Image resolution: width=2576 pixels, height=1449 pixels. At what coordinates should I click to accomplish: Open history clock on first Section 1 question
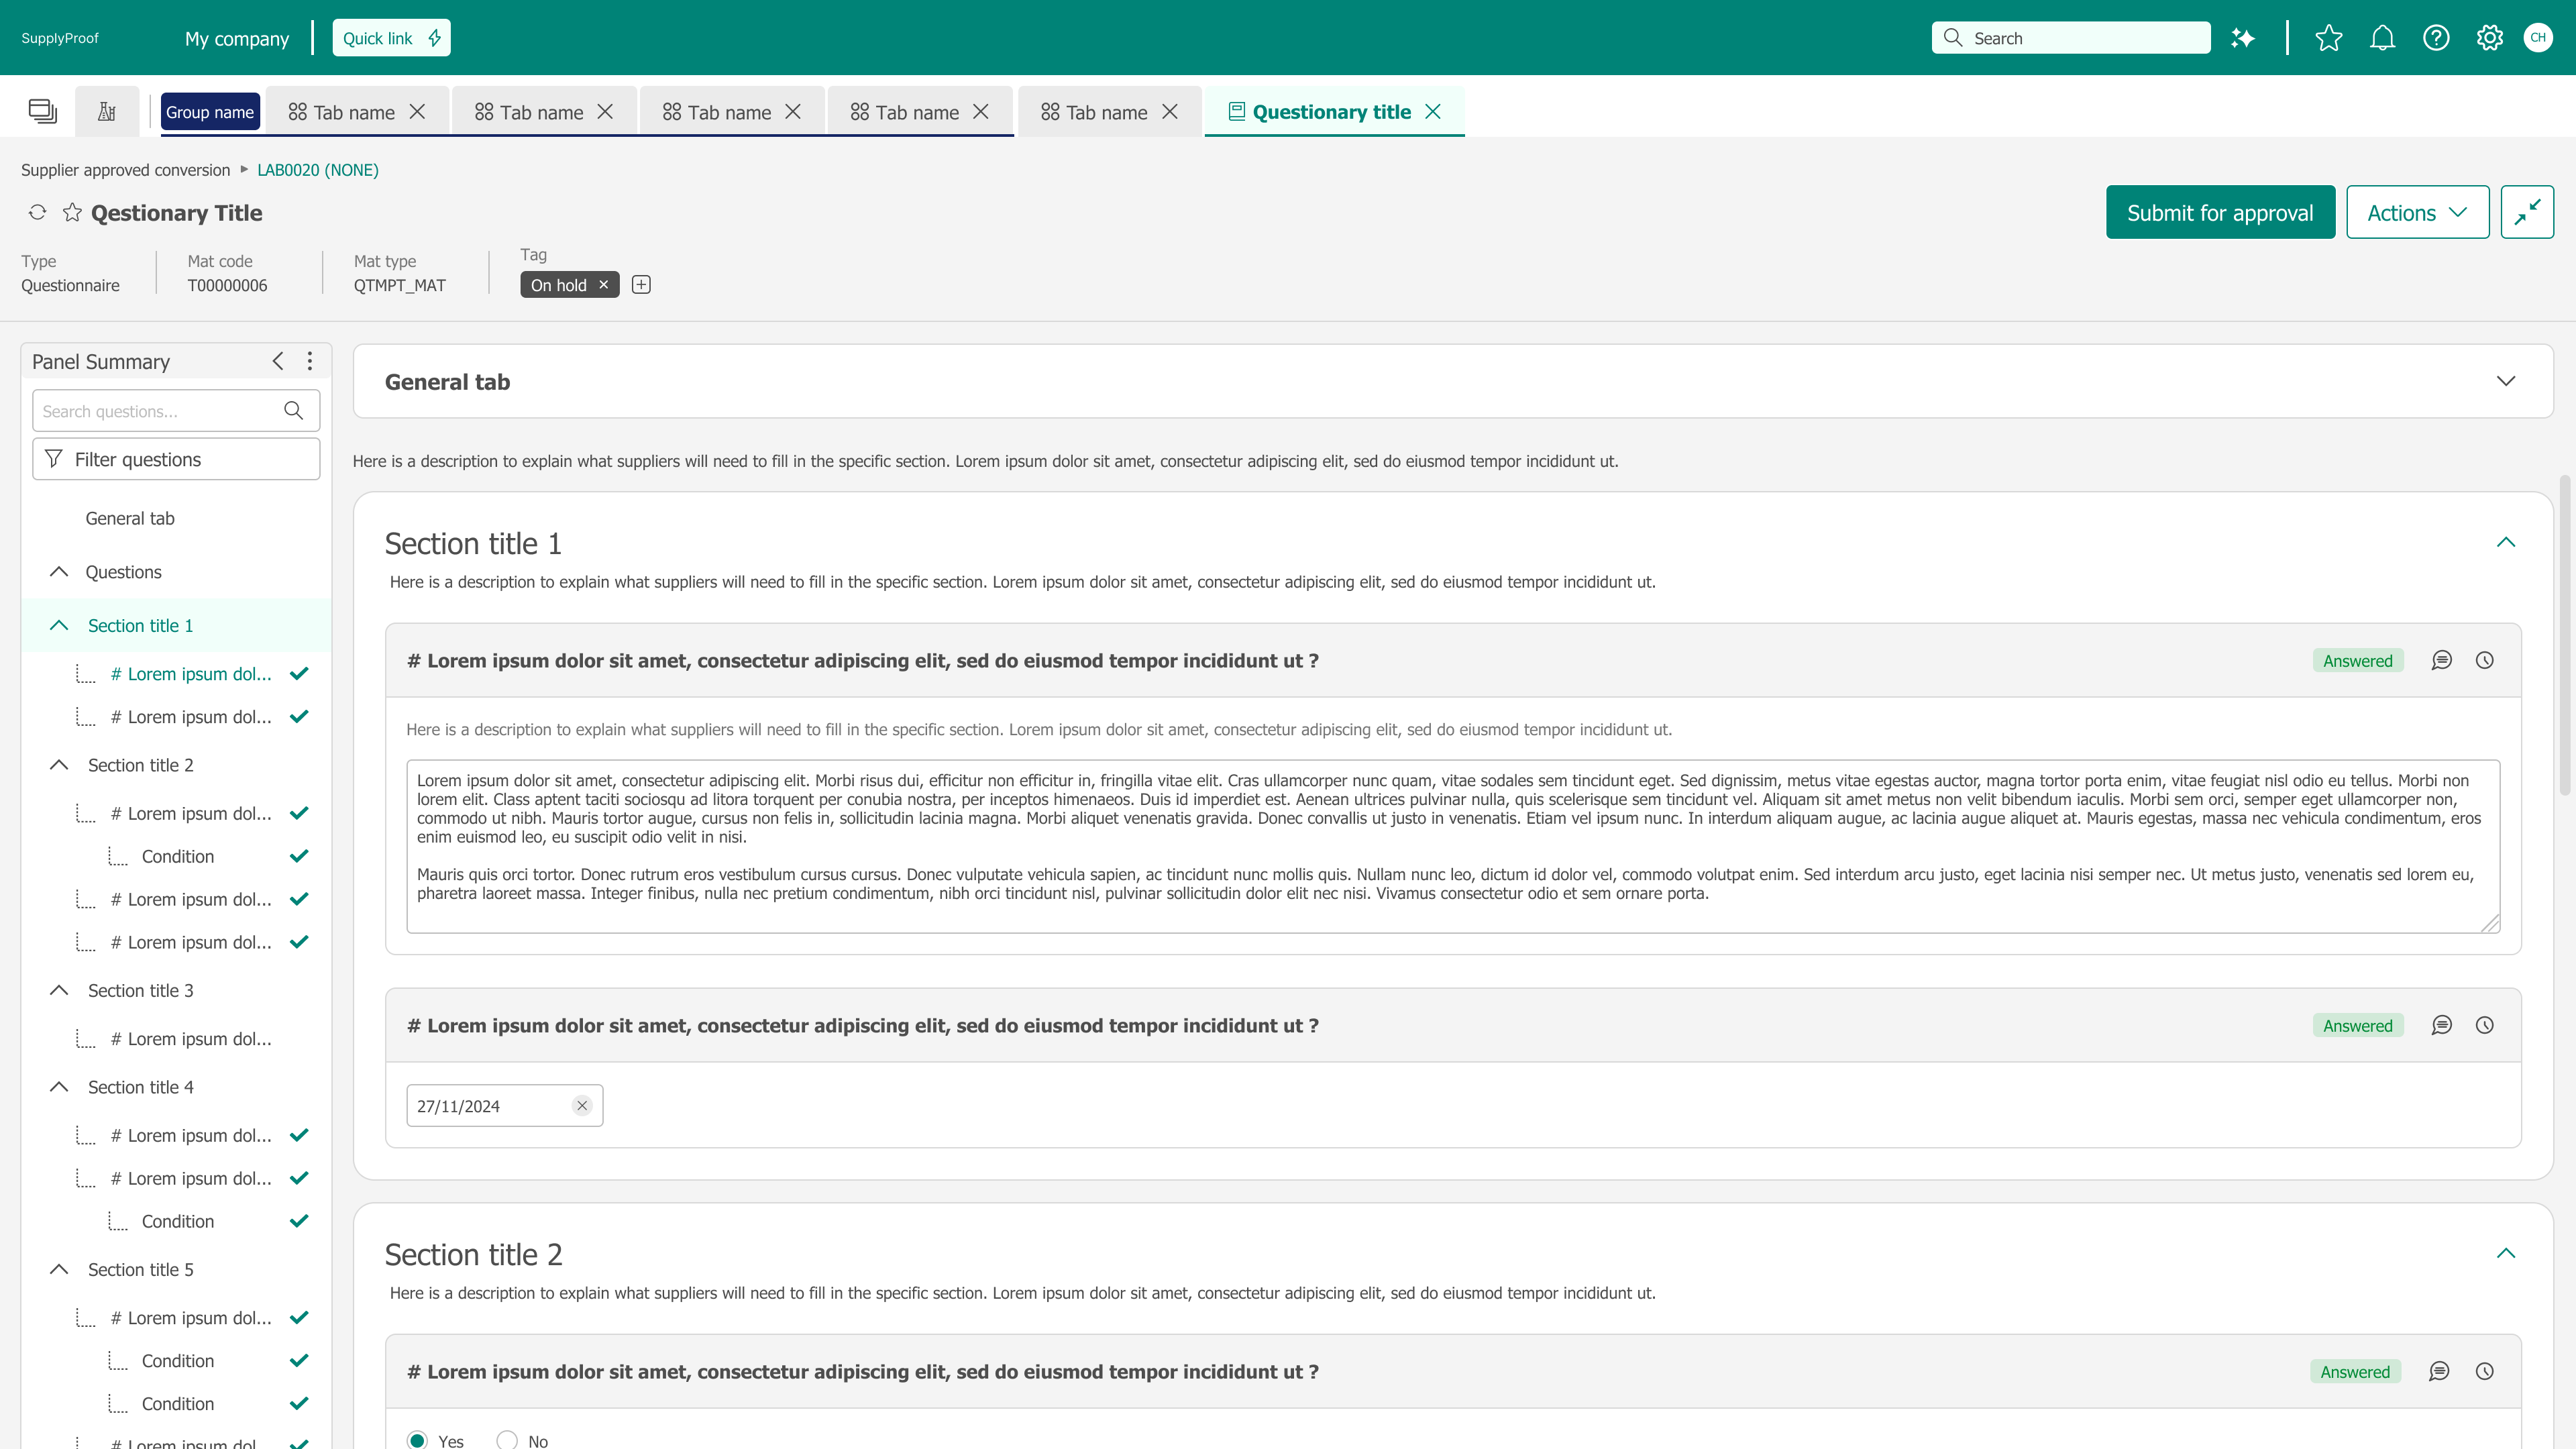2484,660
